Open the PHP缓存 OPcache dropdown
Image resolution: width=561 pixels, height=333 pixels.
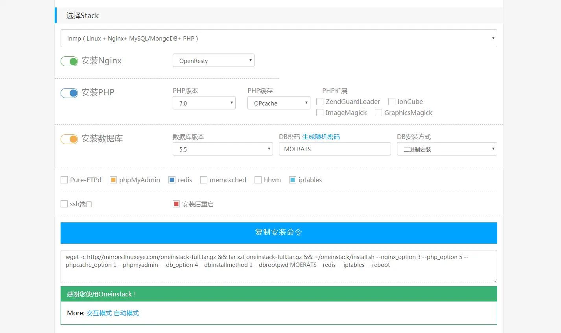[x=279, y=103]
